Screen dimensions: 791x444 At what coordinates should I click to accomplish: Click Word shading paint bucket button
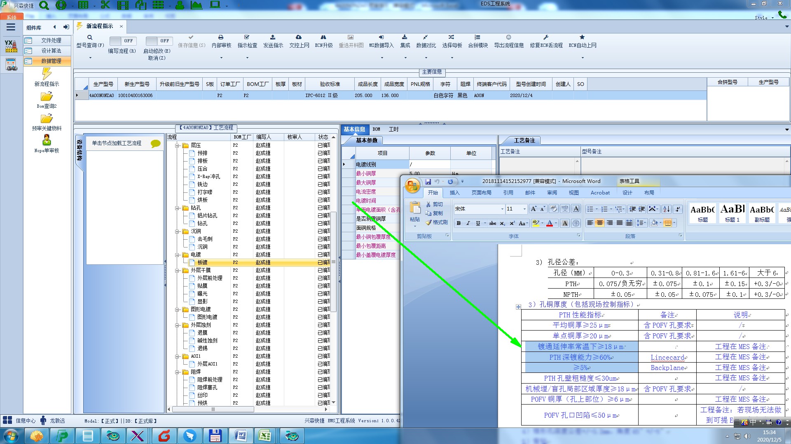tap(654, 223)
